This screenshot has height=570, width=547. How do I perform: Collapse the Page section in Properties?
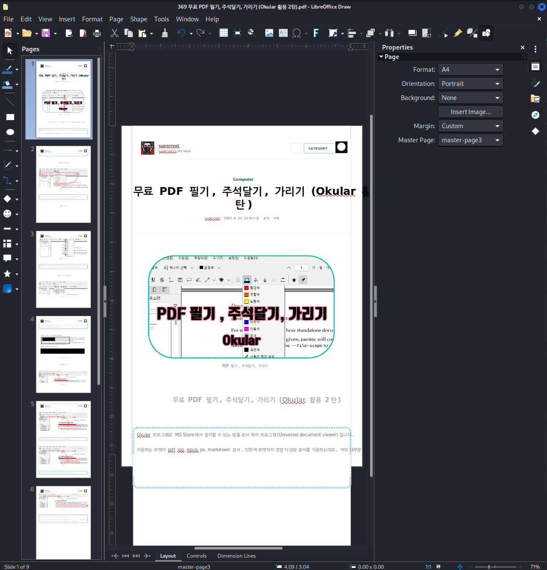381,57
